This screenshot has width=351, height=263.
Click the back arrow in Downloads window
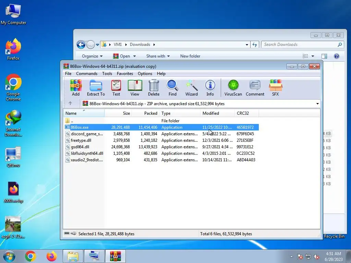coord(81,45)
